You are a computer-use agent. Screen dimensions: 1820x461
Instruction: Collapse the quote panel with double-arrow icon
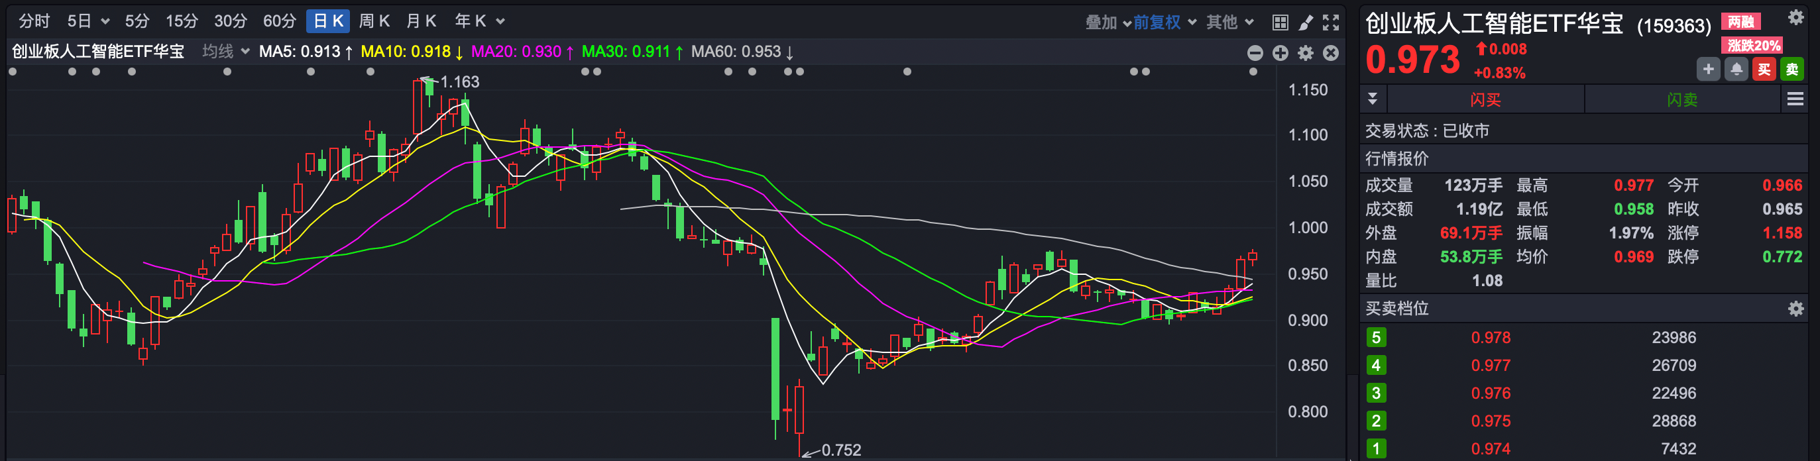[x=1372, y=99]
